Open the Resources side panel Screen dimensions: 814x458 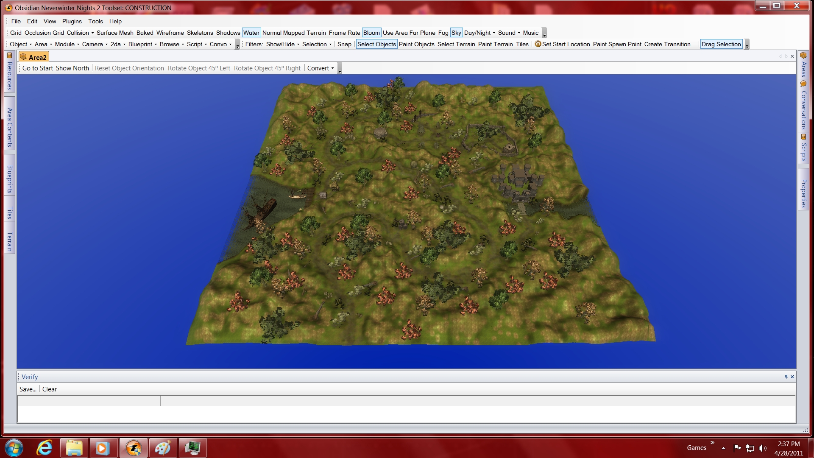coord(9,72)
